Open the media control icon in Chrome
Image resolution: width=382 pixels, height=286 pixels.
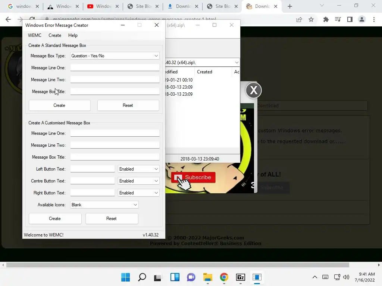pyautogui.click(x=338, y=19)
